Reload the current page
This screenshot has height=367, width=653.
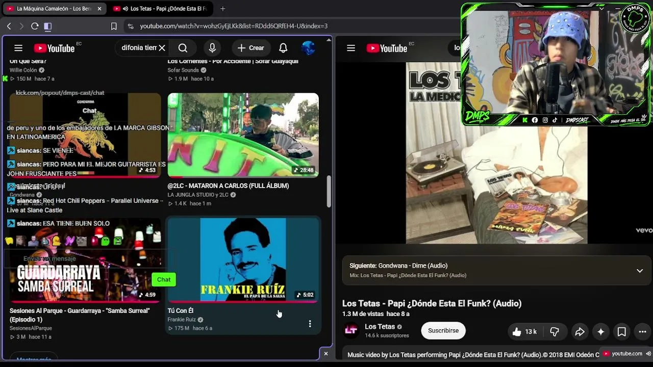[x=35, y=26]
